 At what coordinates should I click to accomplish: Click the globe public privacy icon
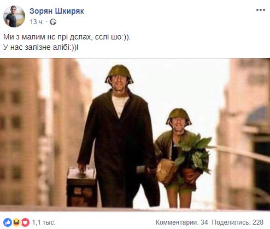[x=53, y=22]
